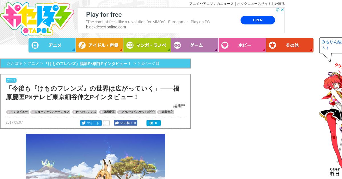Open blackdesertonline.com ad link

click(x=106, y=27)
